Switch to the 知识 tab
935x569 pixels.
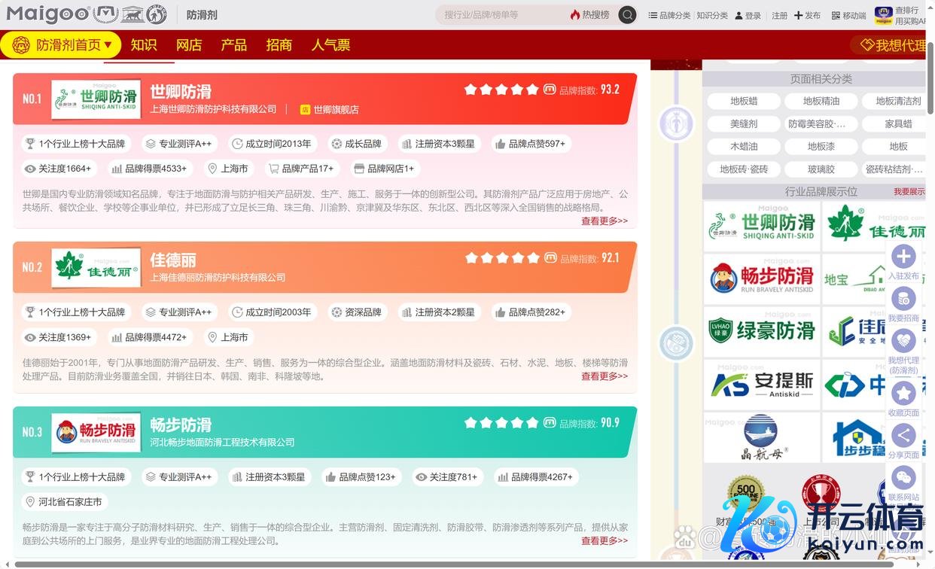[144, 45]
